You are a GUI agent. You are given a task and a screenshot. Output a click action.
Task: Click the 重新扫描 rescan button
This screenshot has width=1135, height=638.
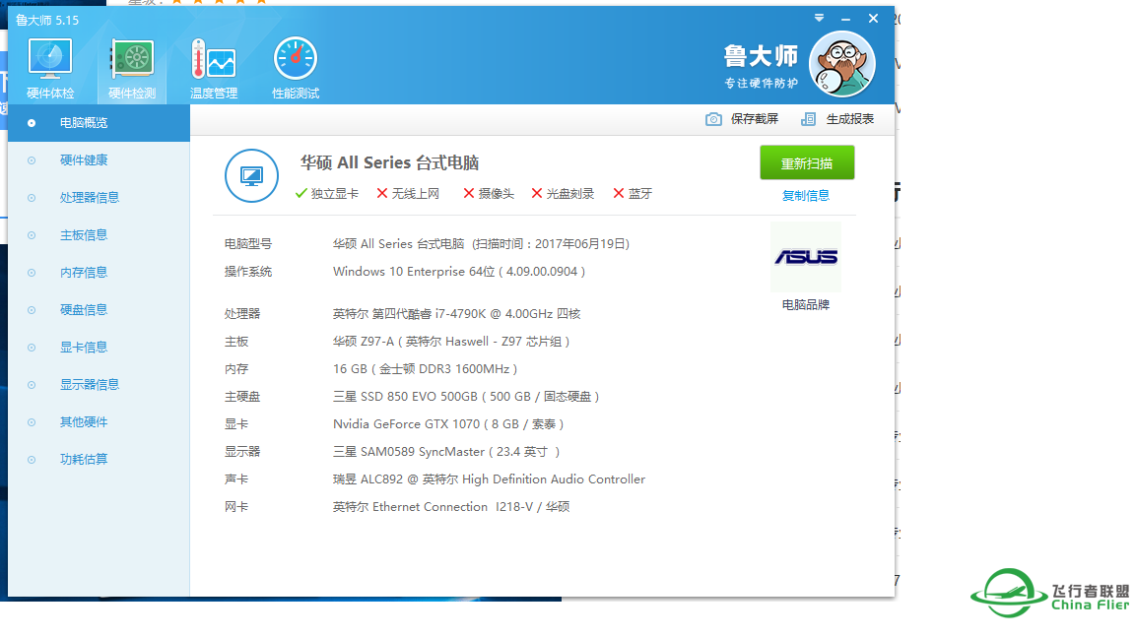806,162
